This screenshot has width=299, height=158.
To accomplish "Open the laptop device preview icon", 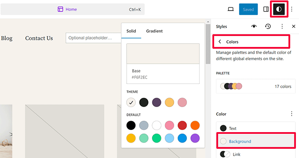I will tap(231, 9).
